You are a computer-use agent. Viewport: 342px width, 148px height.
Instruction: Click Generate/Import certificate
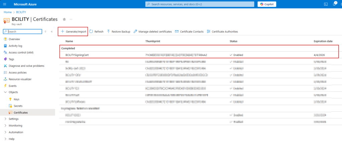73,32
